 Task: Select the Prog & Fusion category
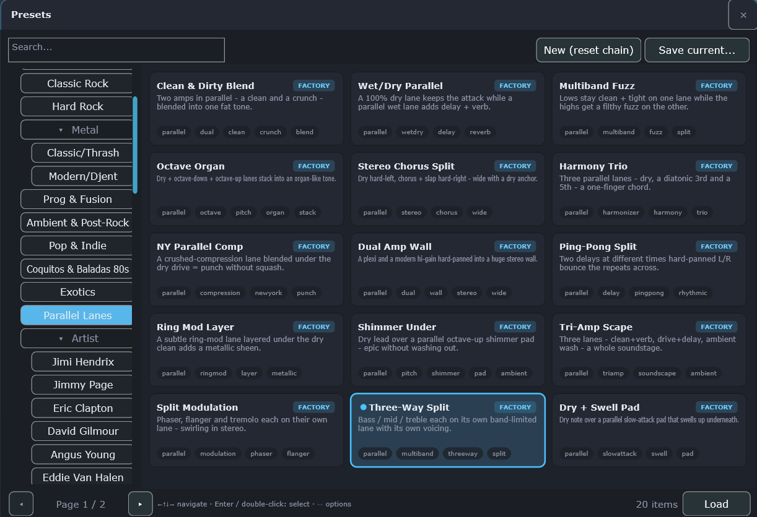77,199
